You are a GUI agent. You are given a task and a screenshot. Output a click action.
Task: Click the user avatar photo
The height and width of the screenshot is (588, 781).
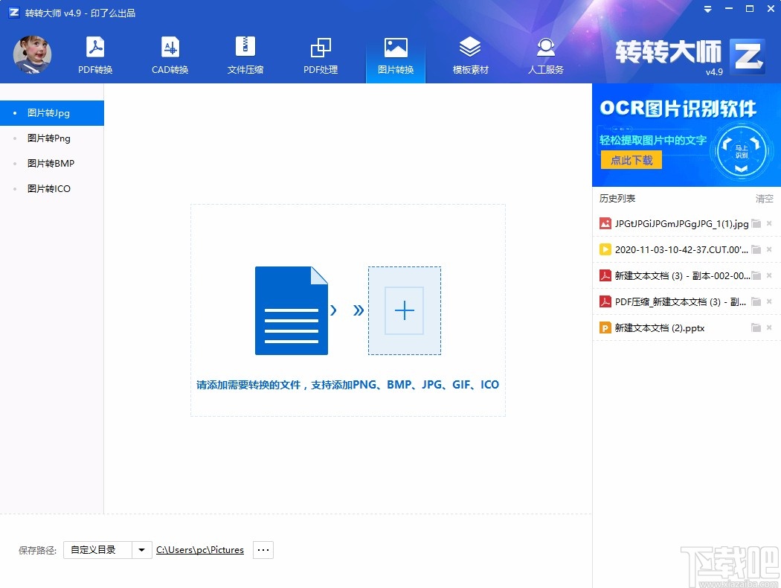click(x=31, y=54)
